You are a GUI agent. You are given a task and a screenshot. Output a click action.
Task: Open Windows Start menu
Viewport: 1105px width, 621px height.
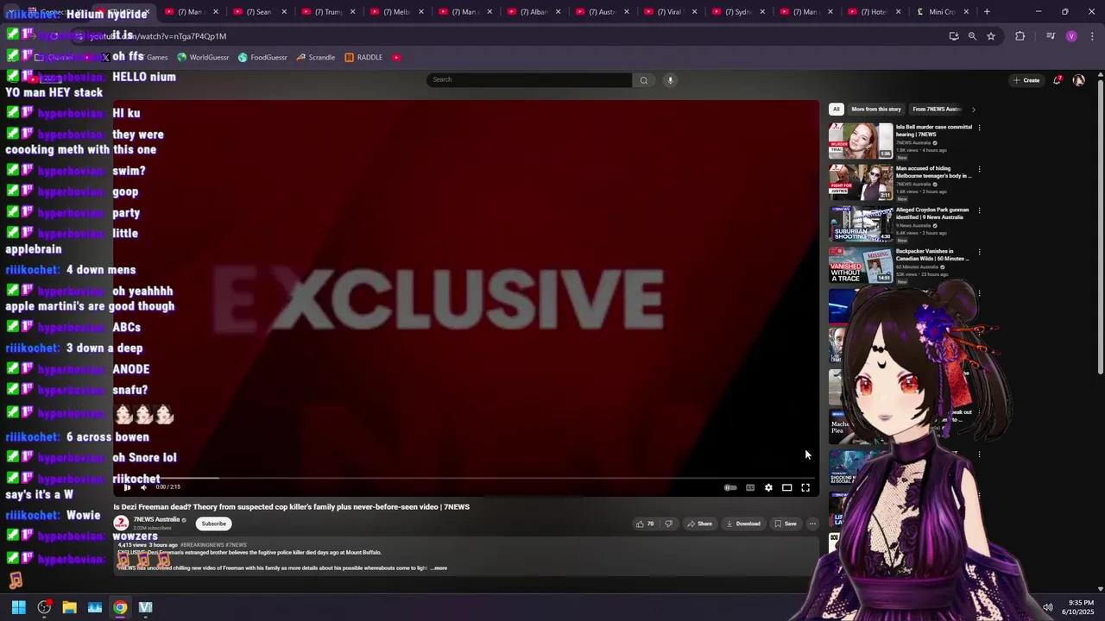click(18, 607)
